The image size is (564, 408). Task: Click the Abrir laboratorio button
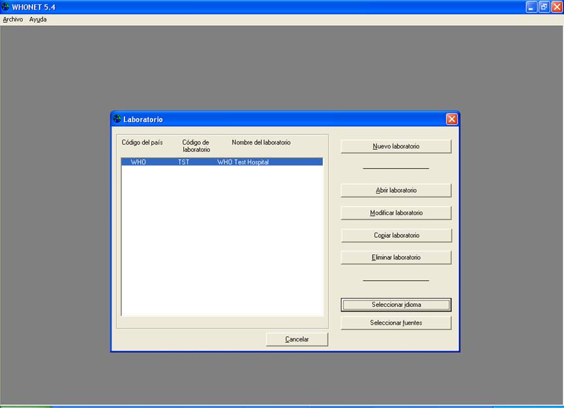coord(395,190)
